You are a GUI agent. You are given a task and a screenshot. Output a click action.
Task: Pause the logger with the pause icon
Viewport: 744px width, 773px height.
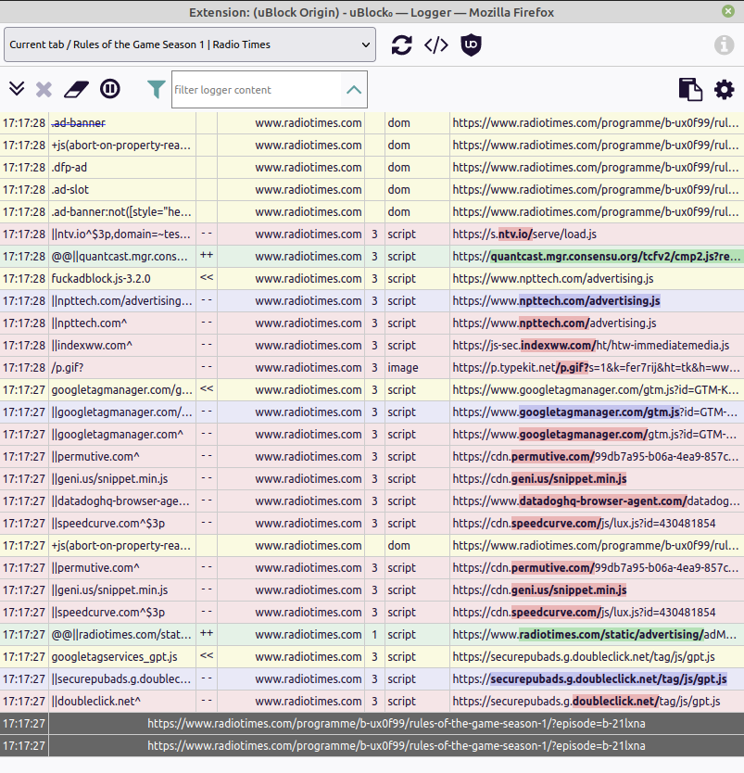pos(110,89)
